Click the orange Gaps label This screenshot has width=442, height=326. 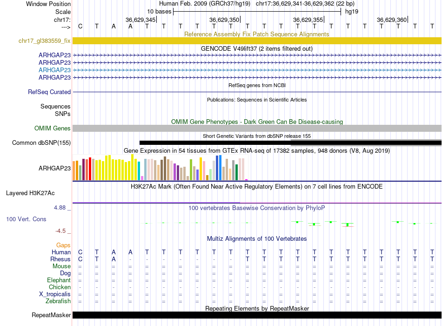click(x=63, y=245)
